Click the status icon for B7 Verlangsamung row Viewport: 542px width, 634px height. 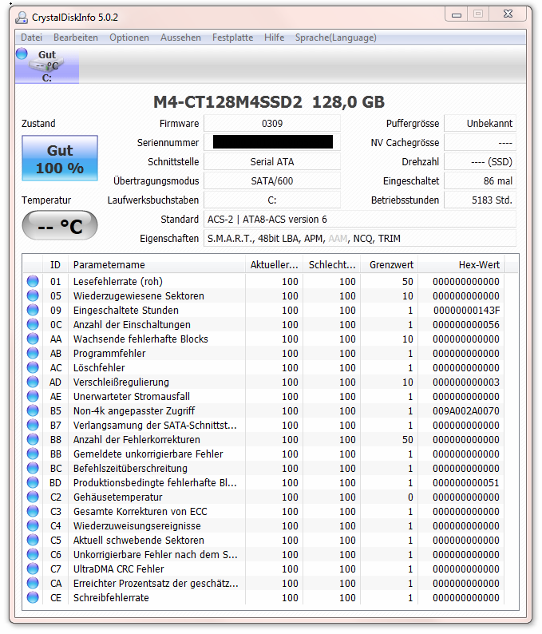pyautogui.click(x=33, y=425)
